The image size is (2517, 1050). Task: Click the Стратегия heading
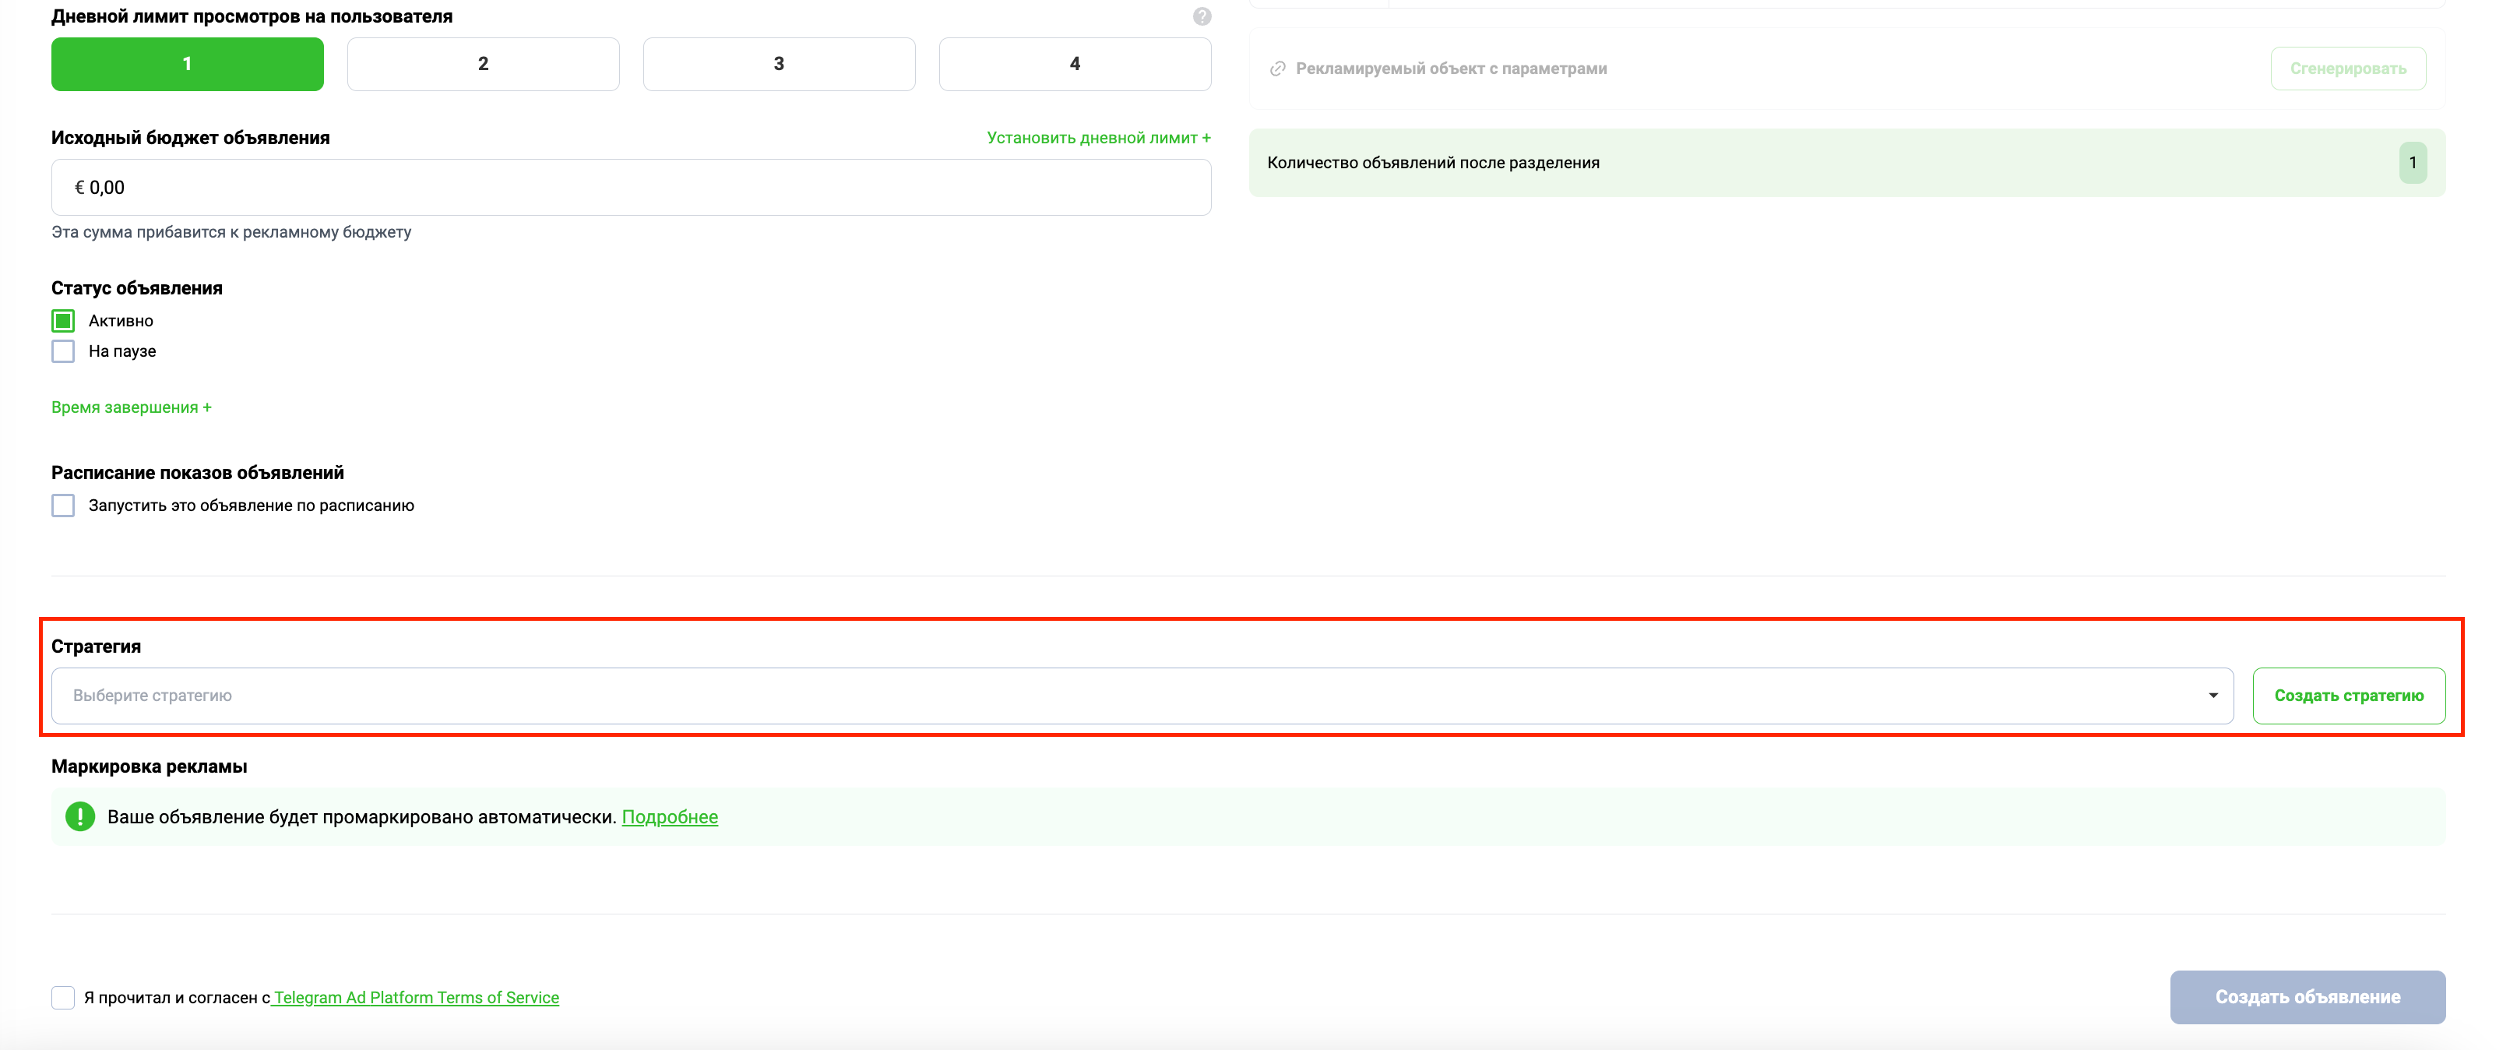coord(97,647)
